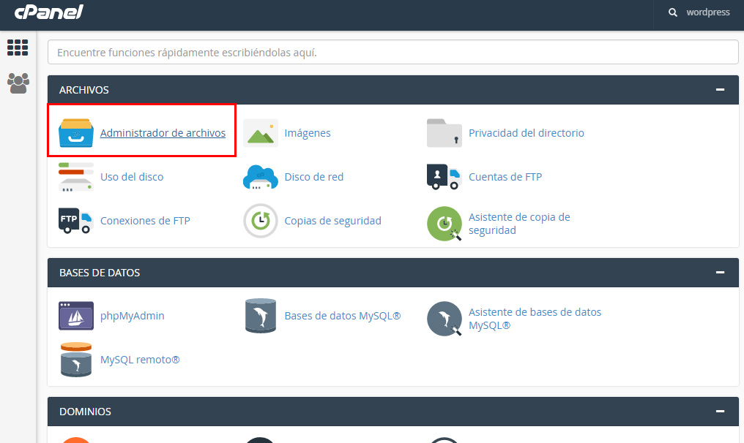This screenshot has height=443, width=744.
Task: Collapse the ARCHIVOS section
Action: pyautogui.click(x=721, y=89)
